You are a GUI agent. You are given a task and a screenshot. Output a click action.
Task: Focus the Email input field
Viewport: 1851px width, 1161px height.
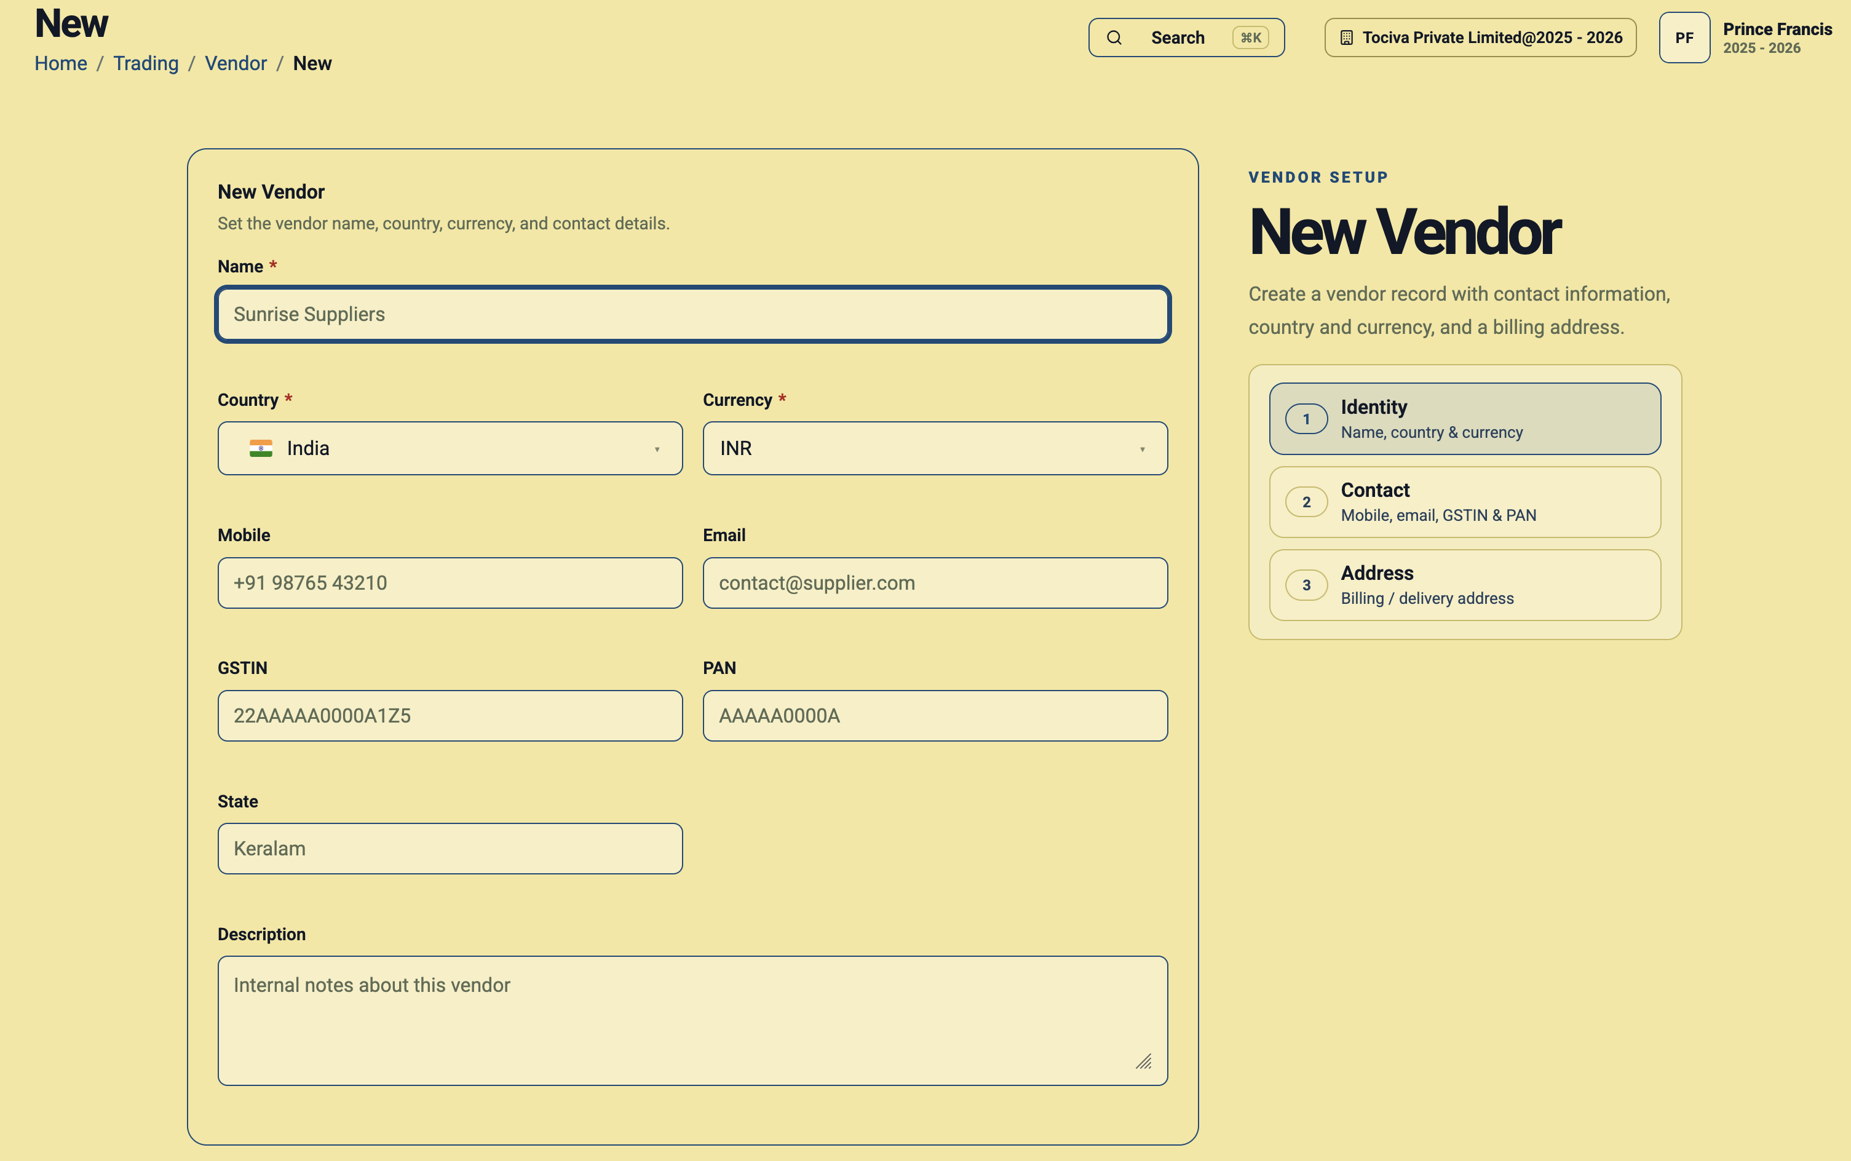click(x=935, y=583)
